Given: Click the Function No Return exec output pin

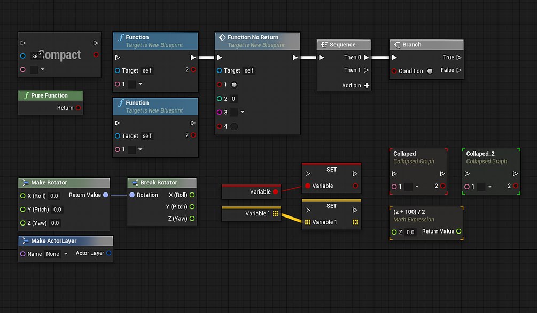Looking at the screenshot, I should pyautogui.click(x=295, y=58).
